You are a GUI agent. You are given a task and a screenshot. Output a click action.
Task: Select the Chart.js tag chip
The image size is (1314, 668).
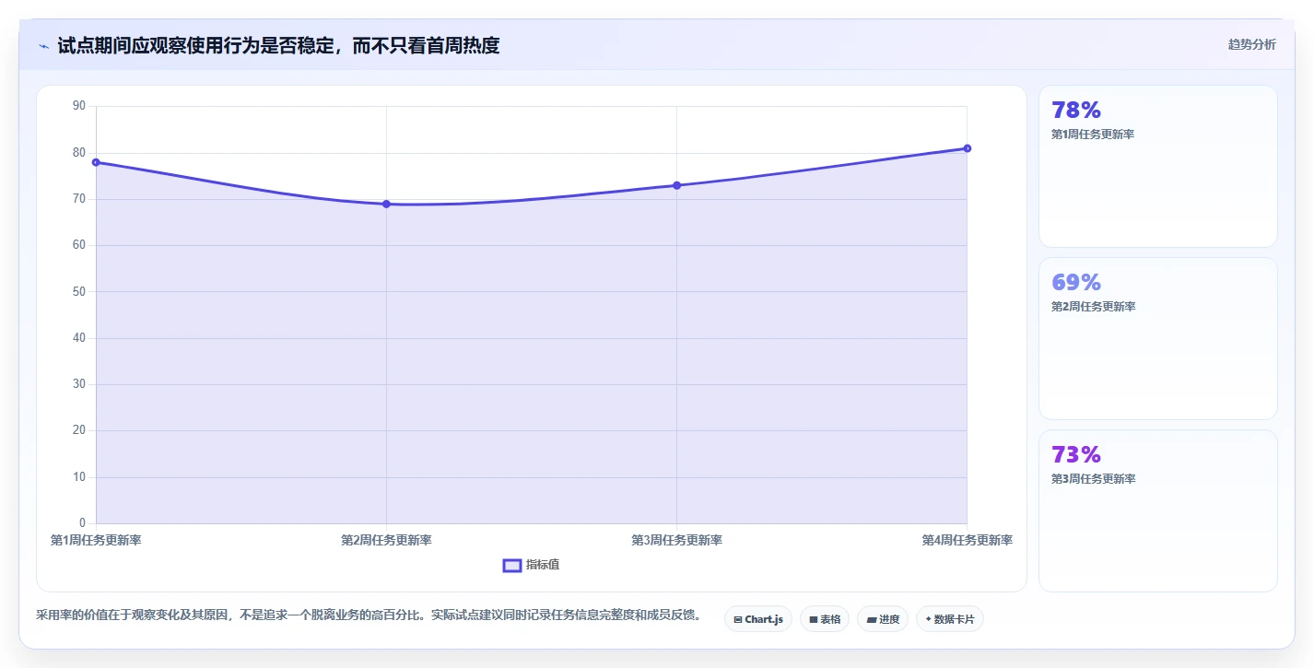pyautogui.click(x=758, y=619)
